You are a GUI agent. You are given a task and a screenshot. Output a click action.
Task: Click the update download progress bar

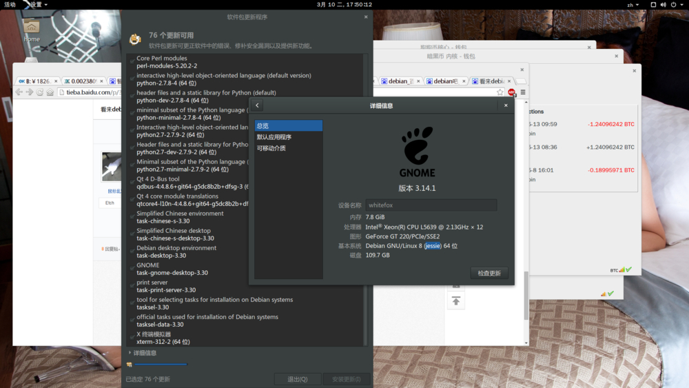(x=161, y=365)
